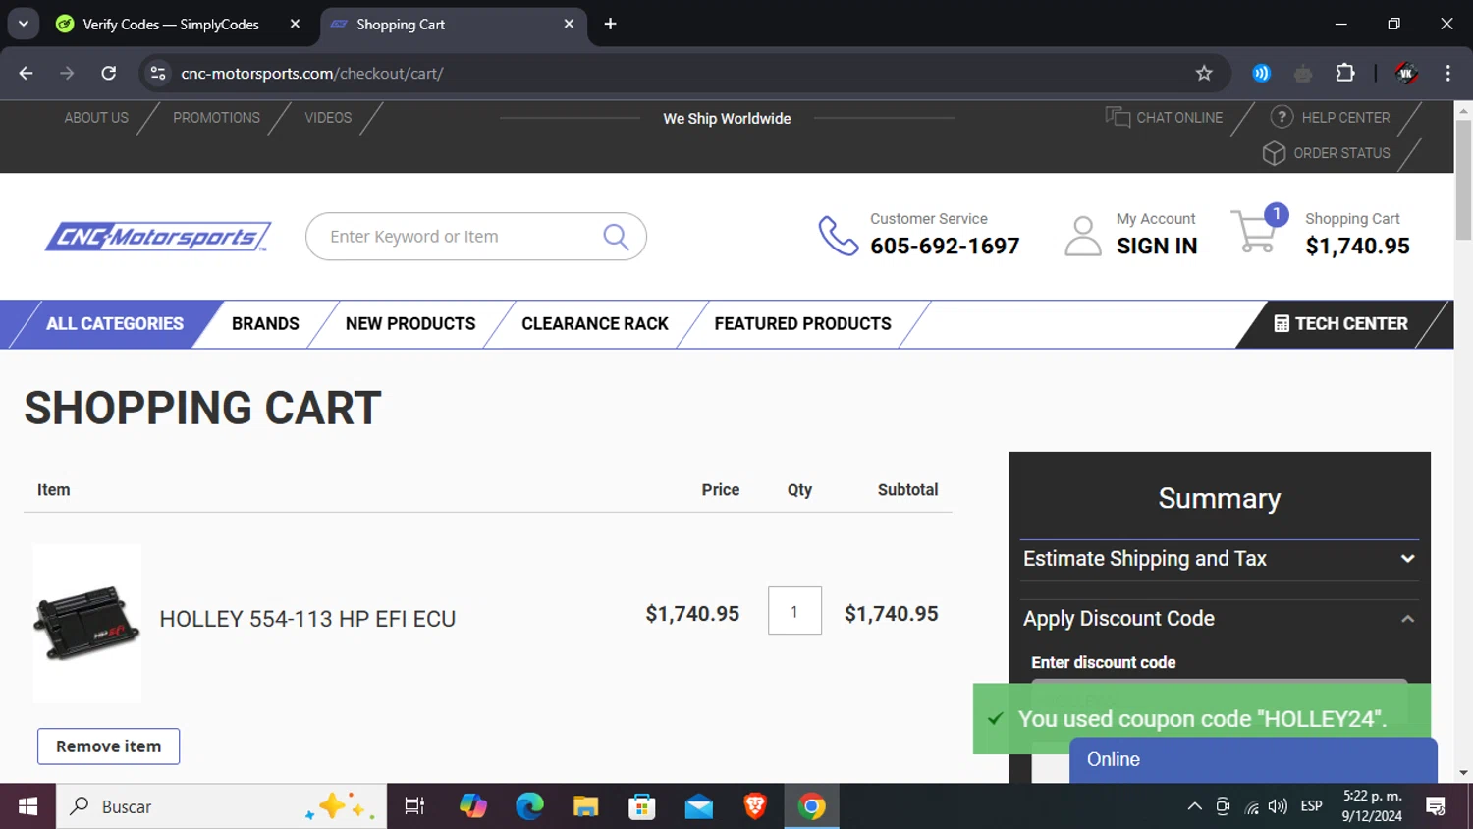Open the browser extensions puzzle icon

pos(1345,73)
